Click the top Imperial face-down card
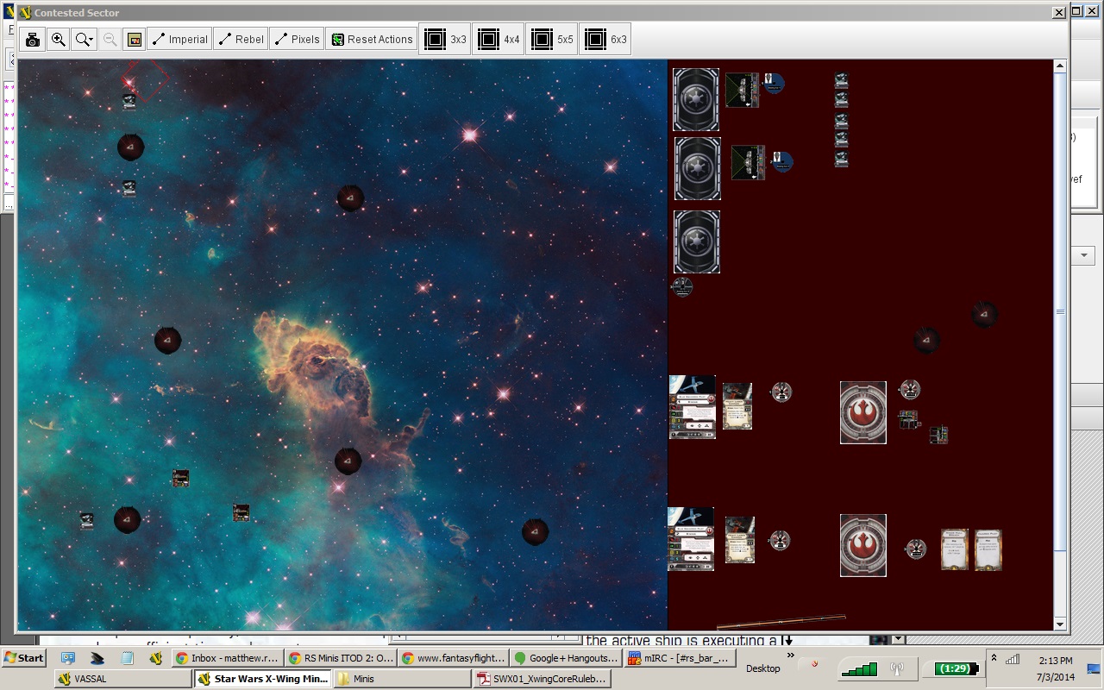 695,99
